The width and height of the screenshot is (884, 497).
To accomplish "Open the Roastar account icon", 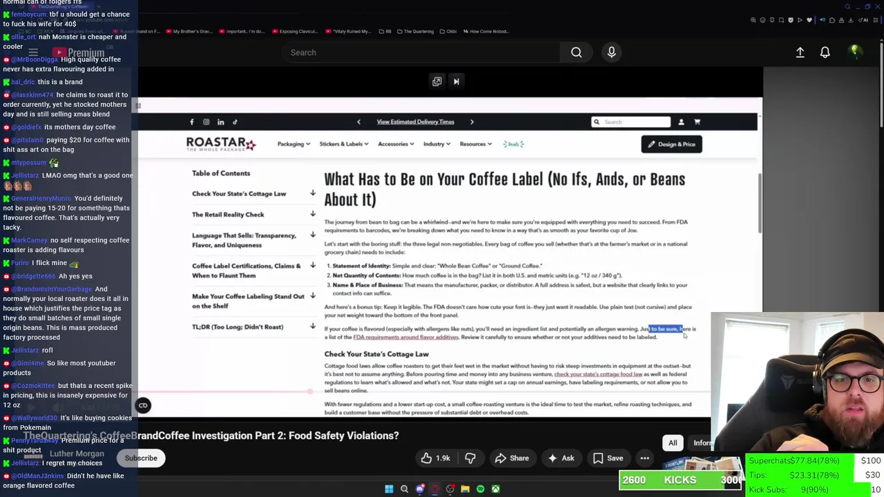I will click(x=681, y=122).
